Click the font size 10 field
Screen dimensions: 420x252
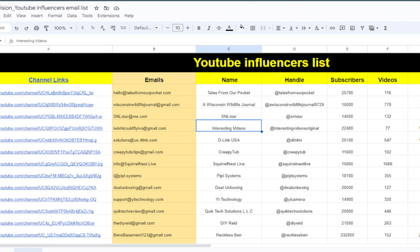(178, 28)
